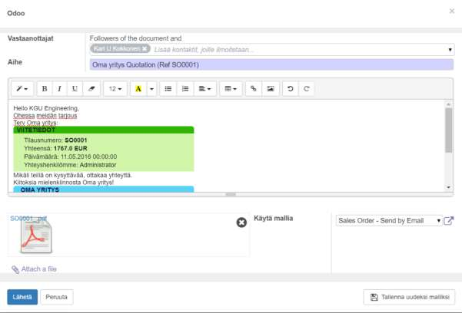The height and width of the screenshot is (313, 462).
Task: Click the 'Päivämäärä: 11.05.2016' line
Action: (x=71, y=156)
